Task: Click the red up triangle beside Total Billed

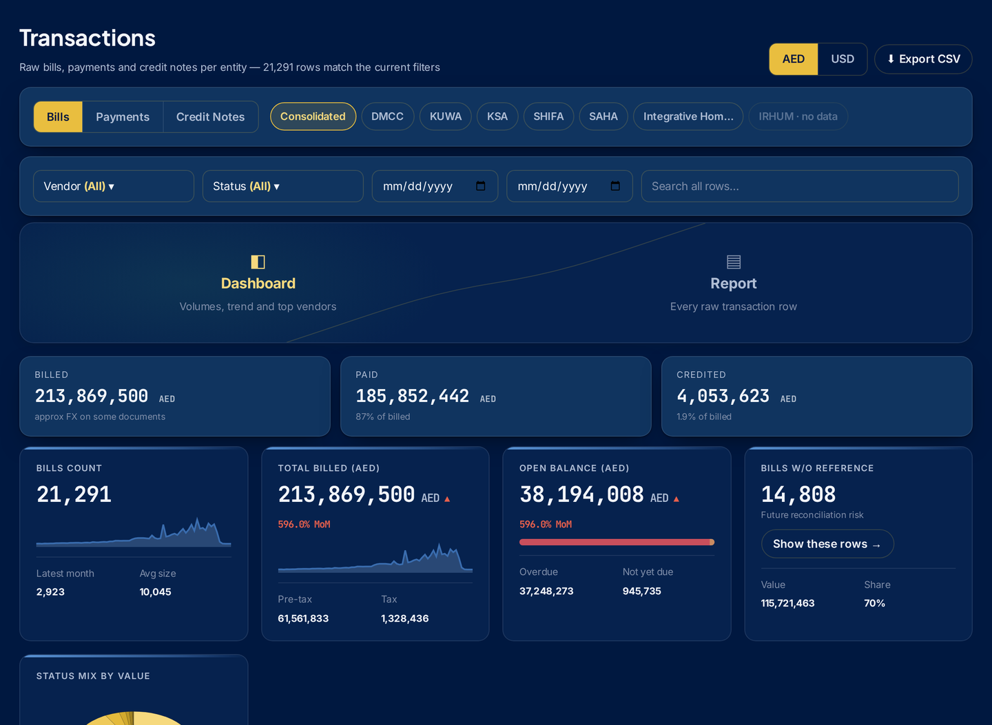Action: pyautogui.click(x=447, y=498)
